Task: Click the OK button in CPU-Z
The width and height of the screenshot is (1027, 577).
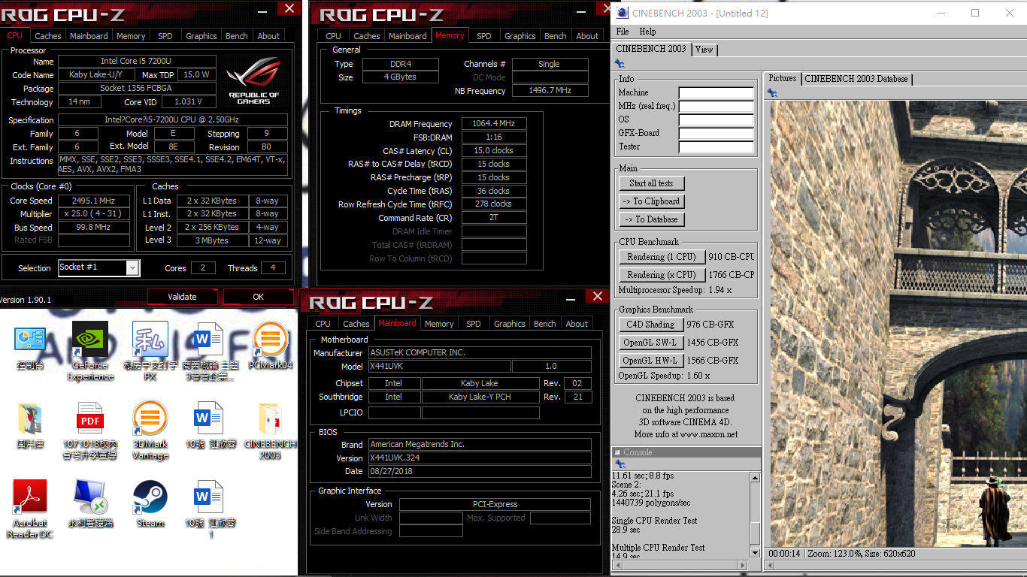Action: coord(258,297)
